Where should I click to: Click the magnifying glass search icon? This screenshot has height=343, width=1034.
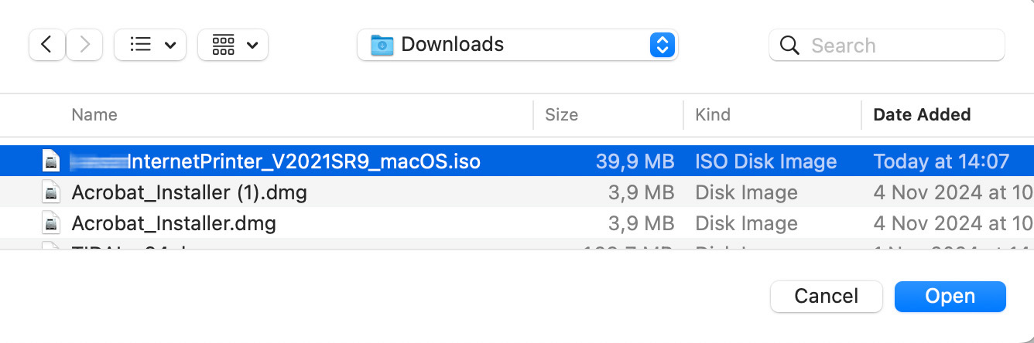point(789,46)
